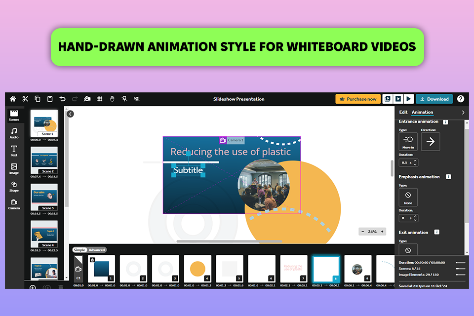This screenshot has width=474, height=316.
Task: Collapse the scenes panel with the round arrow
Action: (70, 114)
